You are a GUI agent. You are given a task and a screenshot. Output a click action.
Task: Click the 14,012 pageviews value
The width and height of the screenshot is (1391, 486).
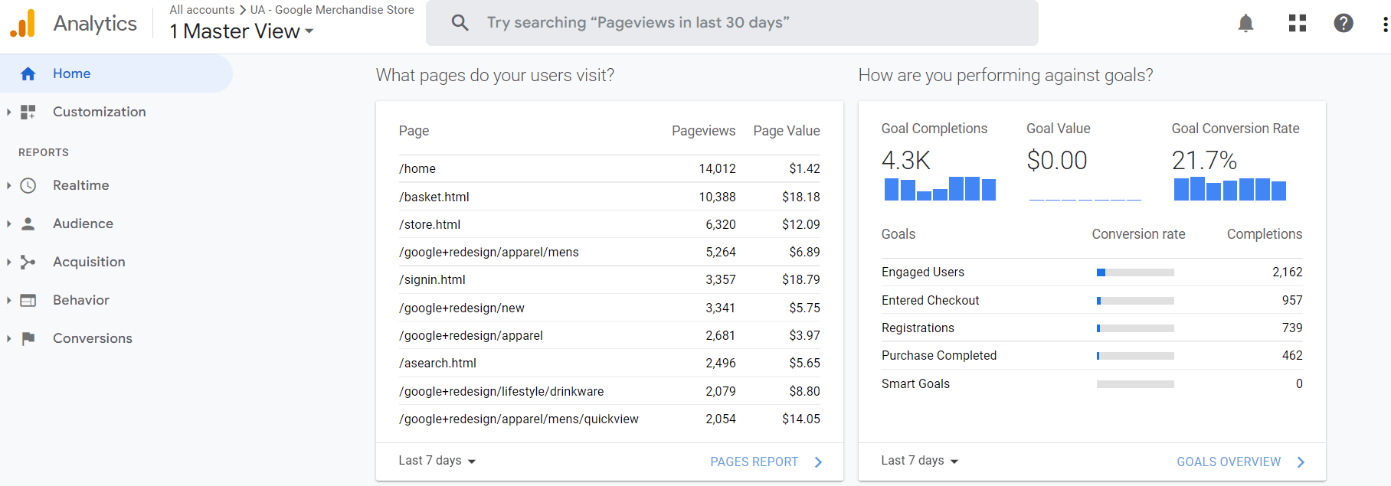pos(717,169)
